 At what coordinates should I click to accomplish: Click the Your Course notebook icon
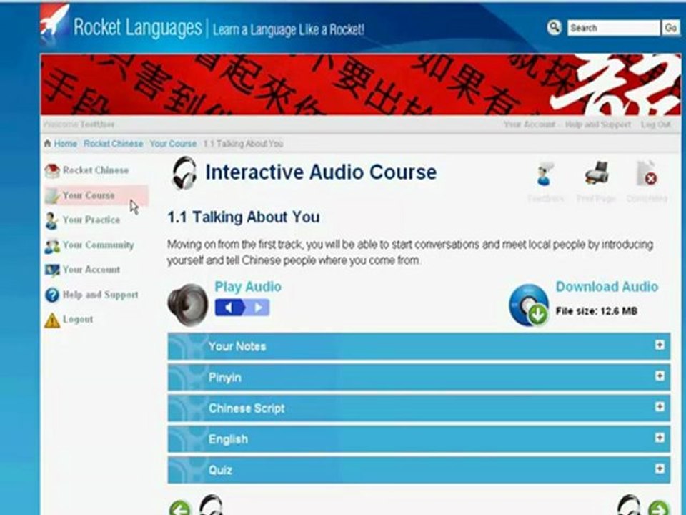52,195
